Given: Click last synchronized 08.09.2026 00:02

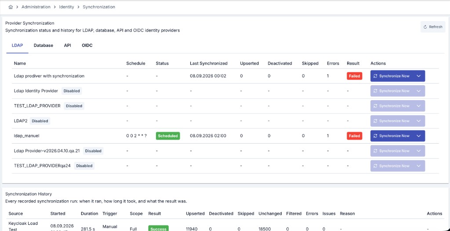Looking at the screenshot, I should [x=208, y=76].
